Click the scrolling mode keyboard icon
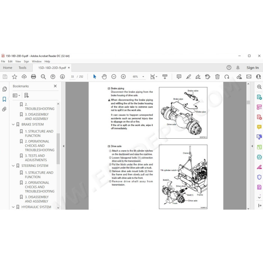 165,77
